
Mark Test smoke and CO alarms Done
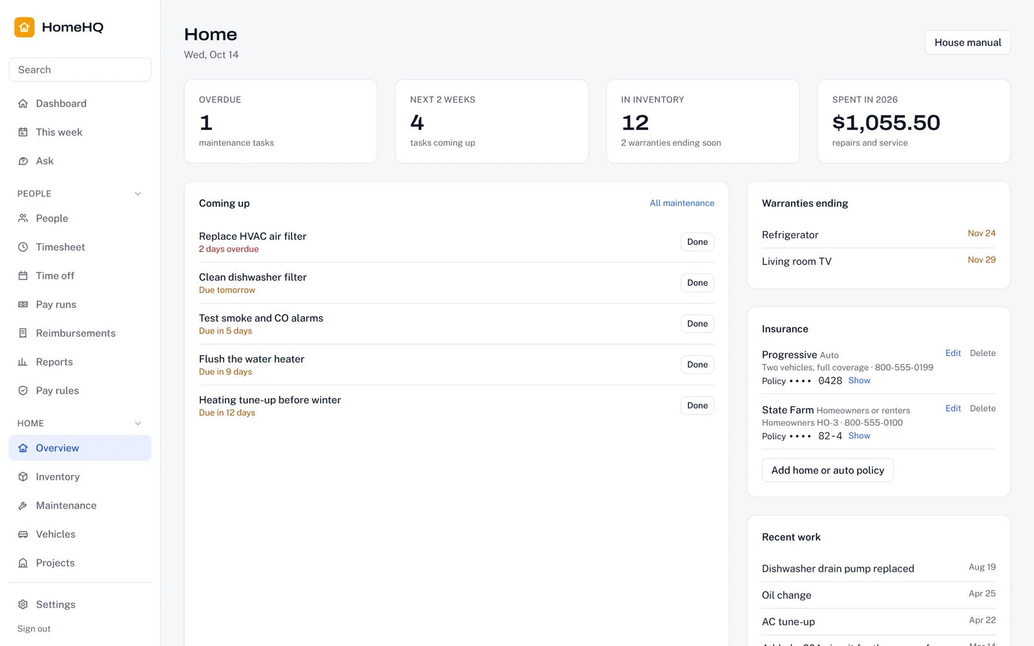click(697, 324)
